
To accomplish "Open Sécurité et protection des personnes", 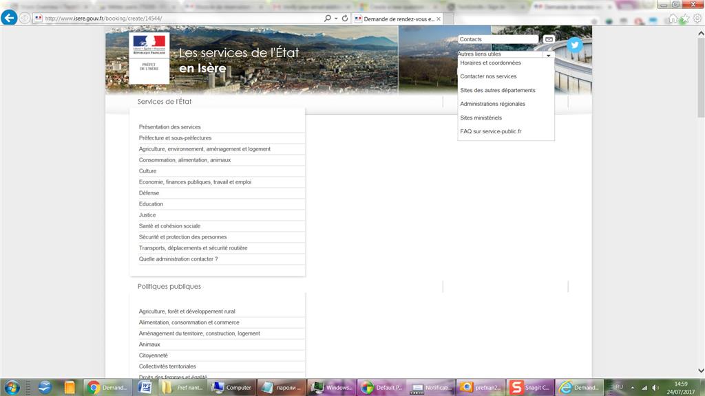I will click(x=182, y=237).
